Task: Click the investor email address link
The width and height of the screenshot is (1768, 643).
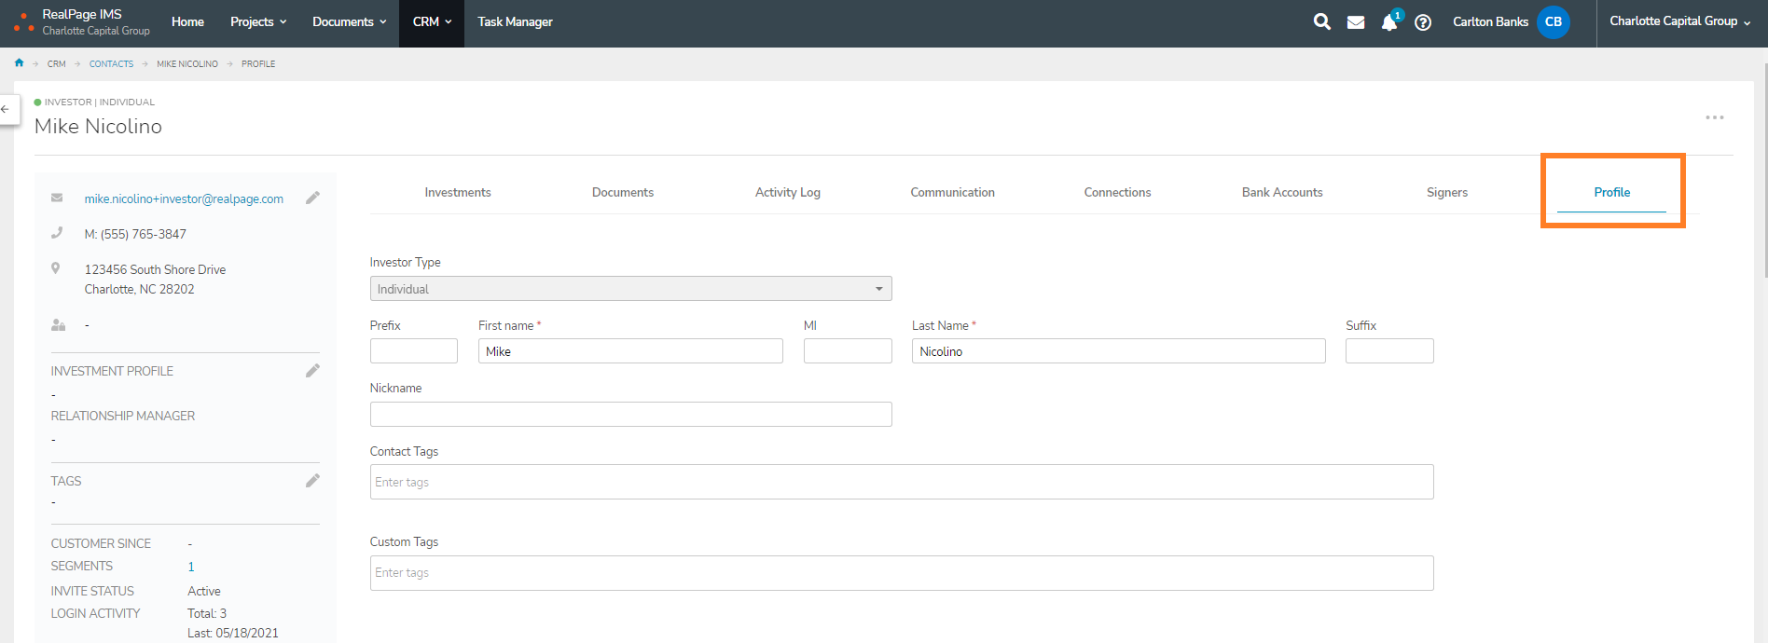Action: click(184, 198)
